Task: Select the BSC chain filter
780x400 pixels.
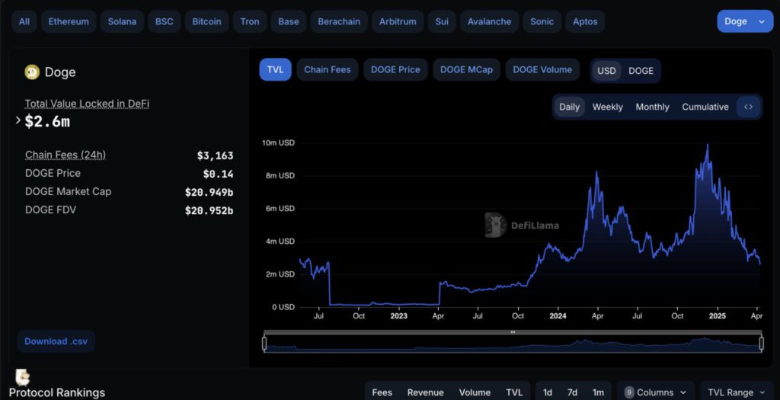Action: point(165,22)
